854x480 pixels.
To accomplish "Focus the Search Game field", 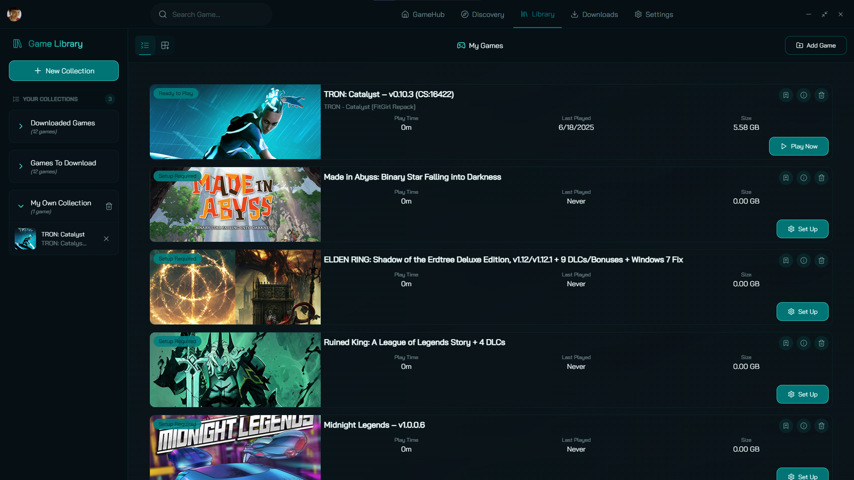I will (x=211, y=14).
